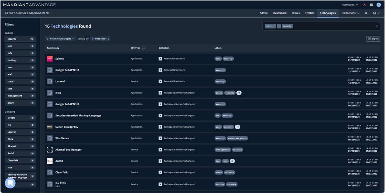The width and height of the screenshot is (385, 193).
Task: Click the user avatar in top-right corner
Action: point(379,5)
